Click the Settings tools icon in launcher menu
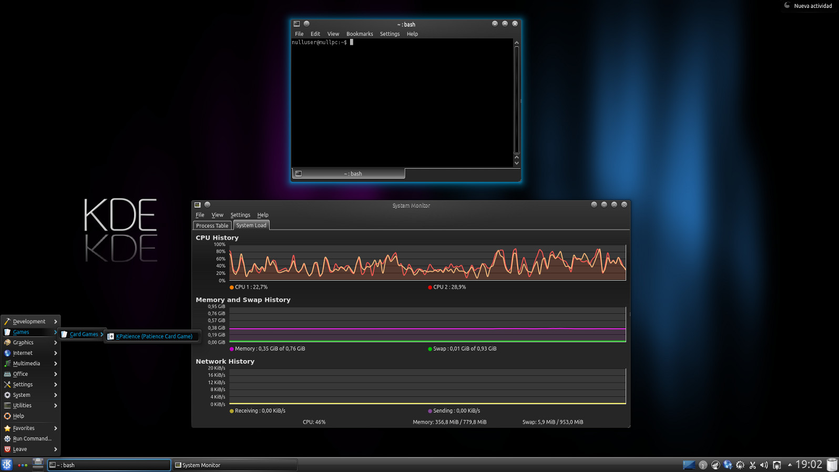 [7, 384]
